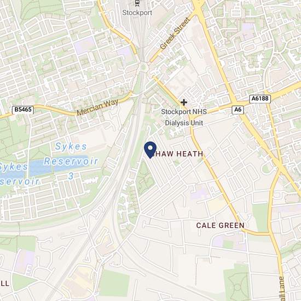Click the Stockport NHS Dialysis Unit label
Screen dimensions: 301x301
pyautogui.click(x=184, y=117)
